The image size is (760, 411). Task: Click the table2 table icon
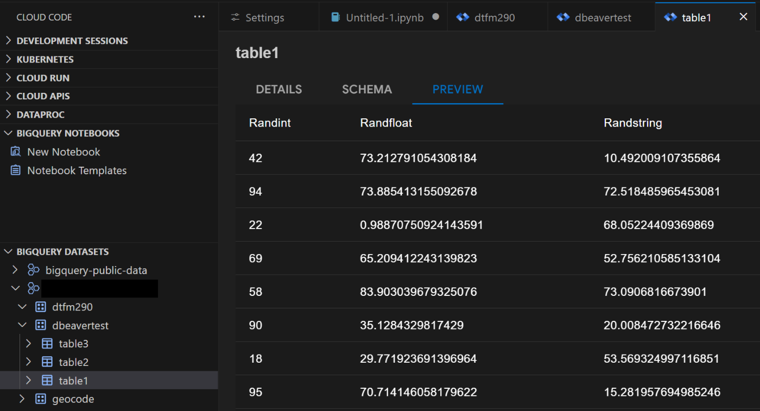[47, 362]
